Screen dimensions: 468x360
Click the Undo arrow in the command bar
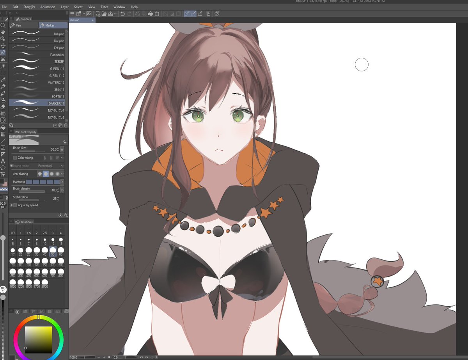click(x=122, y=14)
